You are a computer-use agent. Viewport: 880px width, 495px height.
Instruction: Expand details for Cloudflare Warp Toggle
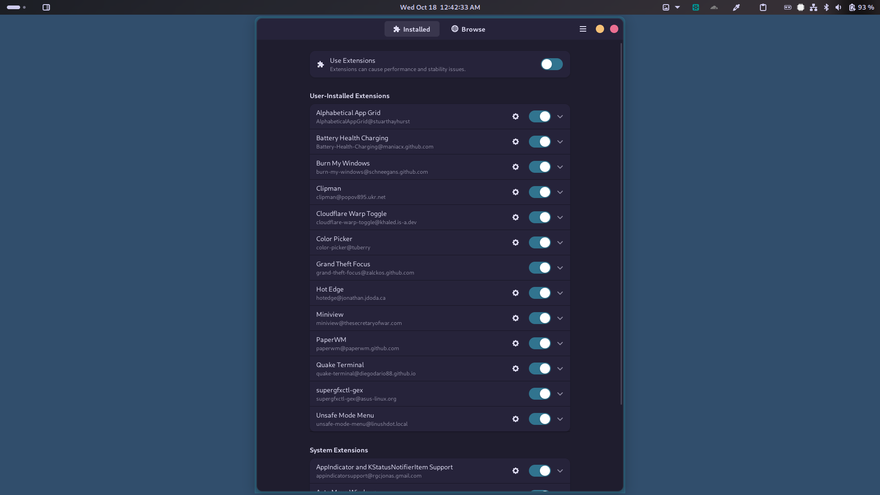[560, 217]
